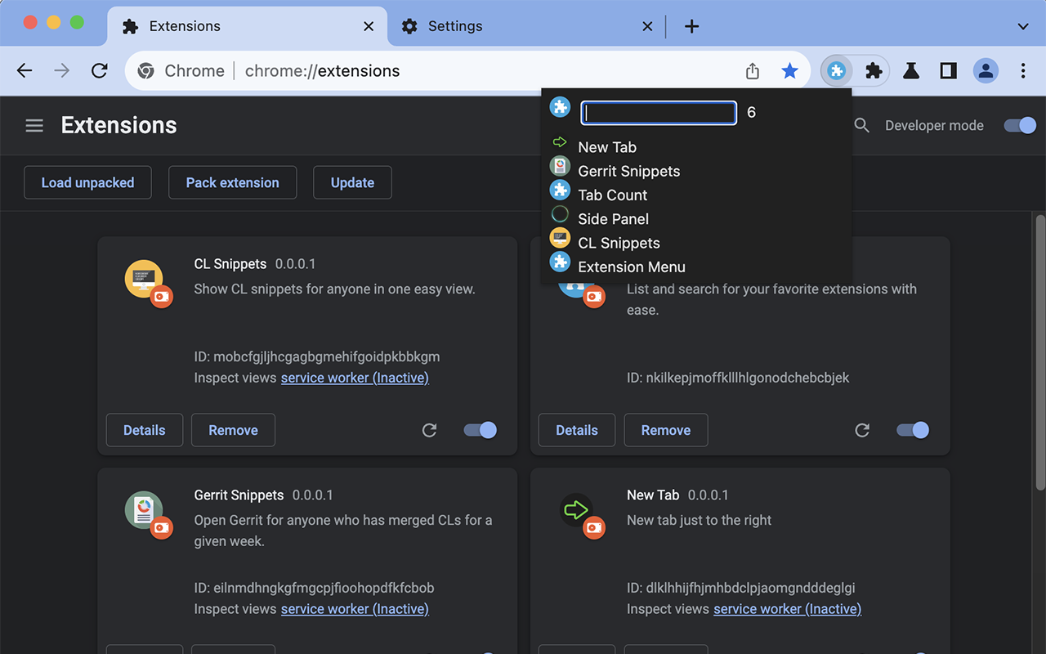Viewport: 1046px width, 654px height.
Task: Choose Gerrit Snippets in the popup list
Action: (x=628, y=171)
